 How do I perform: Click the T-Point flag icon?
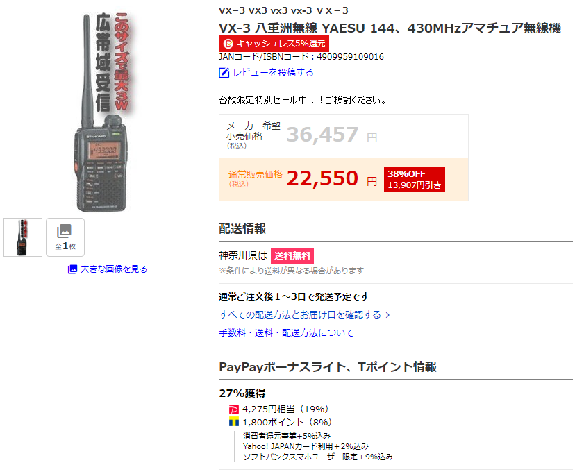pyautogui.click(x=234, y=422)
